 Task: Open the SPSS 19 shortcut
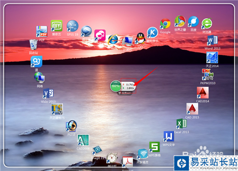pos(72,26)
